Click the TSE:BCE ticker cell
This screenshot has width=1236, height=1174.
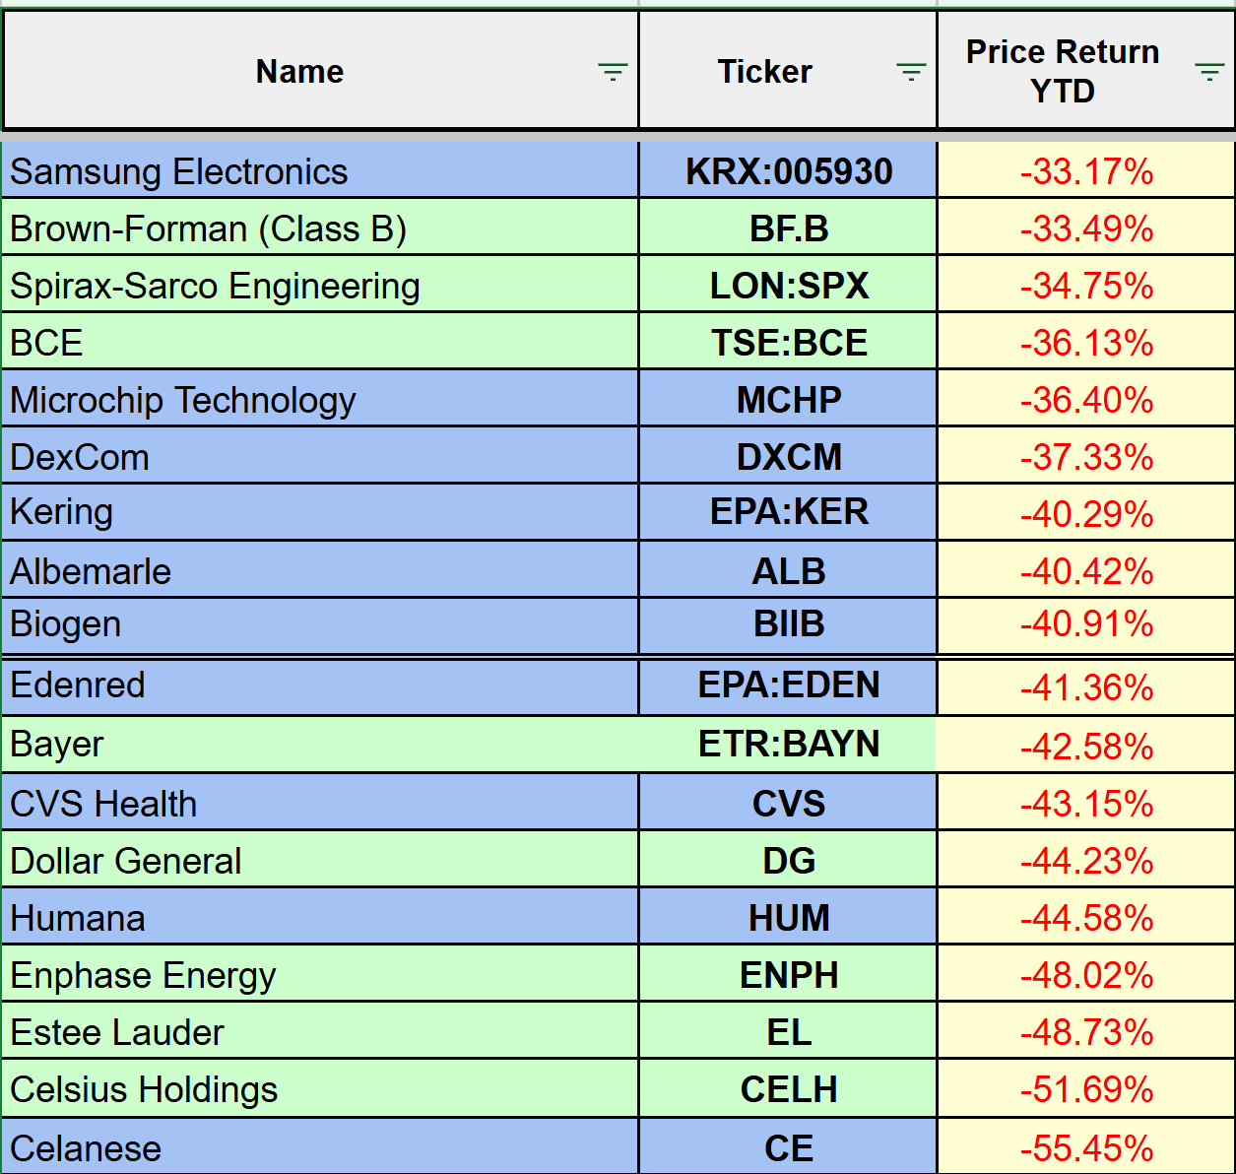[788, 343]
